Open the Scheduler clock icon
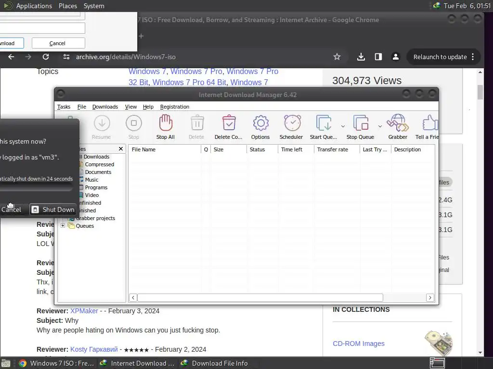The height and width of the screenshot is (369, 493). pos(292,123)
